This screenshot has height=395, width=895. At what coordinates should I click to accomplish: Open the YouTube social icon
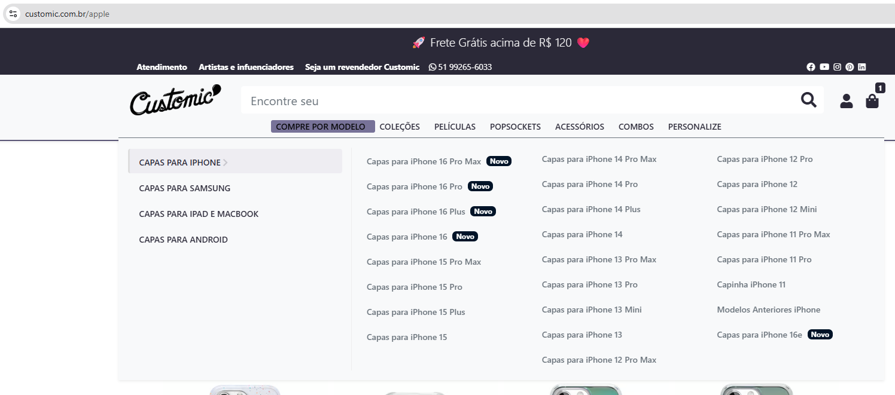824,67
